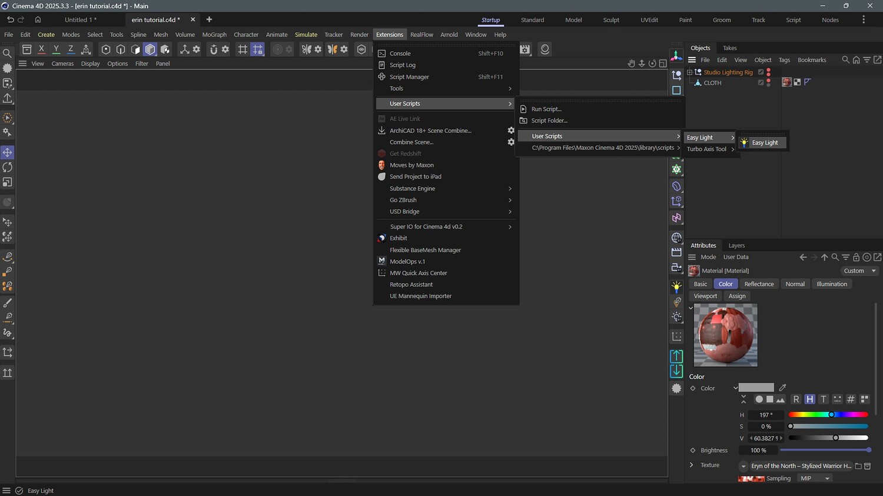Toggle the workplane grid icon

pos(243,49)
